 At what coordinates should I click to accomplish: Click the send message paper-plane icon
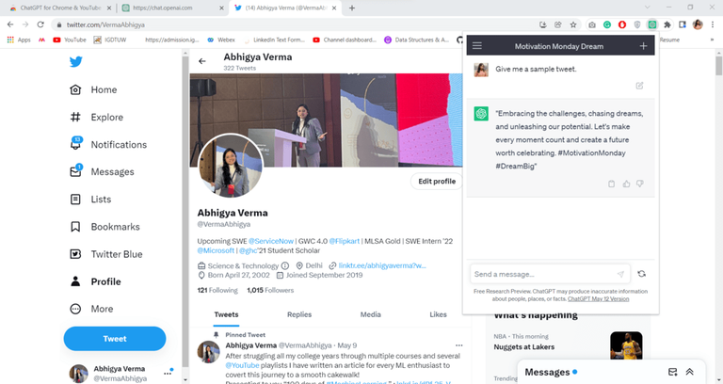coord(620,274)
